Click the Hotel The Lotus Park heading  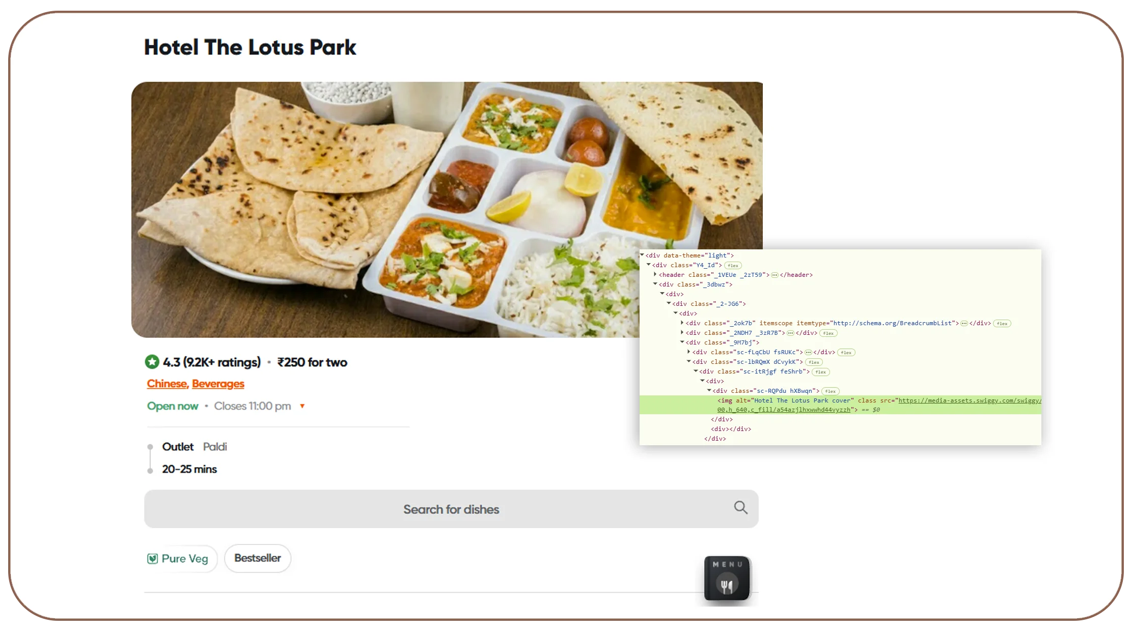coord(250,47)
